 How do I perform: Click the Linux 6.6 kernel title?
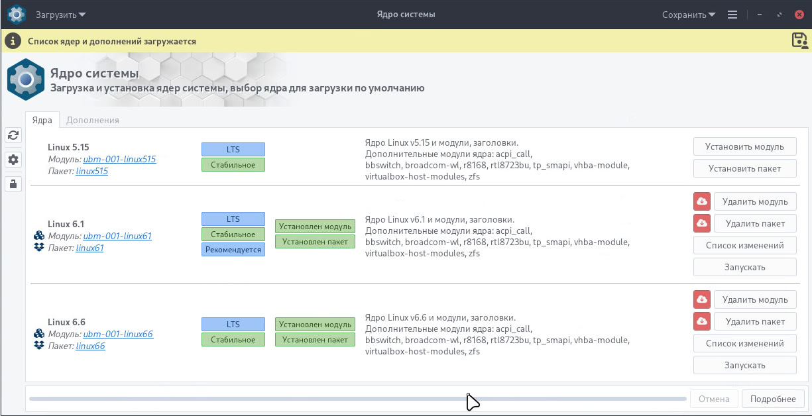66,322
